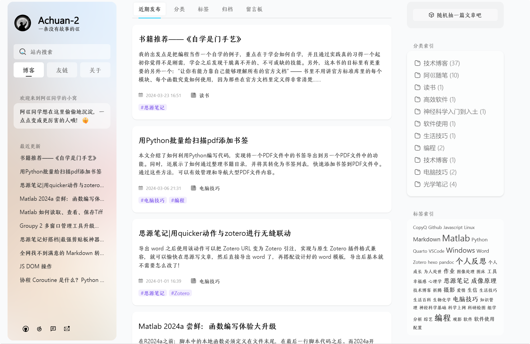Switch sidebar to 友链
Image resolution: width=530 pixels, height=344 pixels.
(x=62, y=70)
